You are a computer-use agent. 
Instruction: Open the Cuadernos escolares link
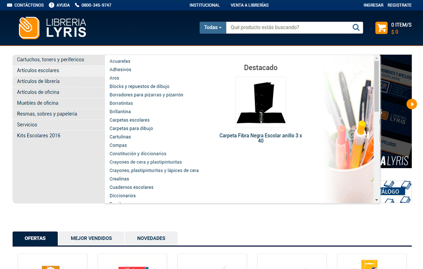pos(131,187)
